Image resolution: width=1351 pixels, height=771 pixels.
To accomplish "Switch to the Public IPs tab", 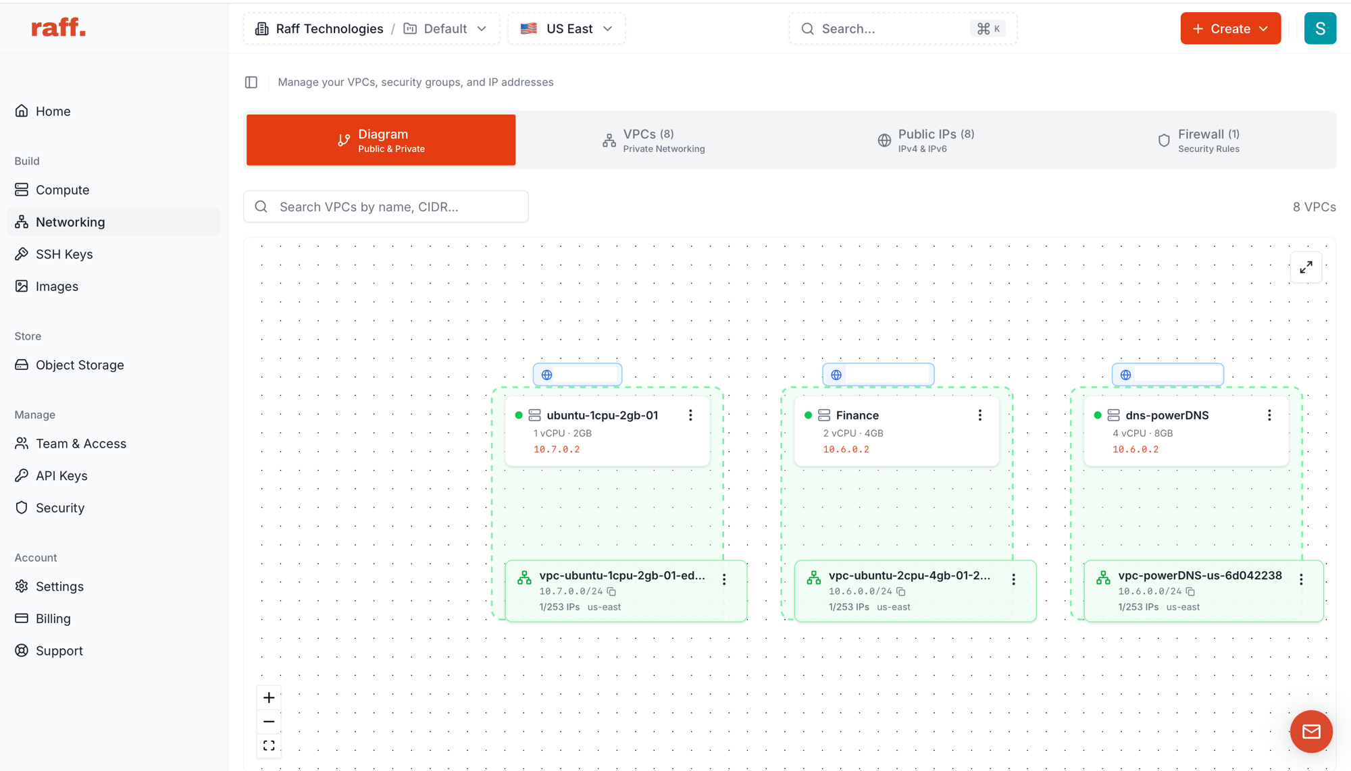I will click(x=925, y=140).
